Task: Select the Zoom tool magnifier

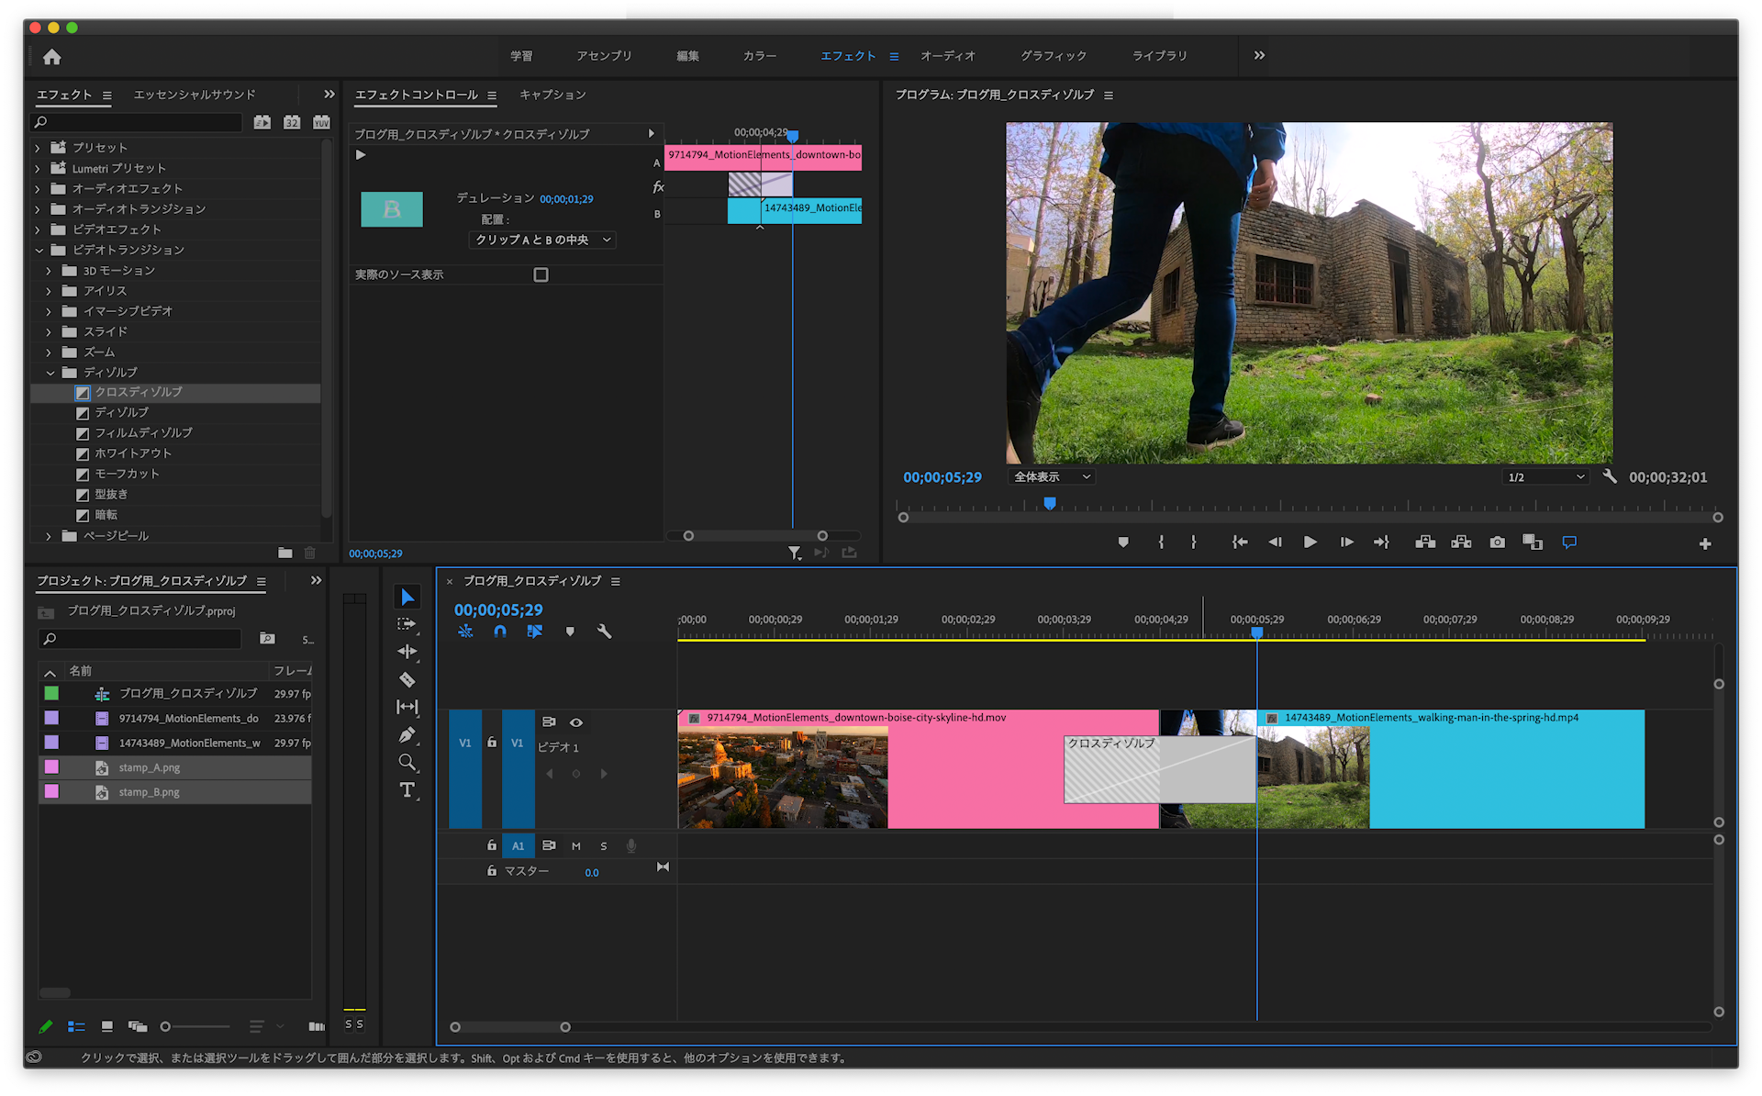Action: [407, 763]
